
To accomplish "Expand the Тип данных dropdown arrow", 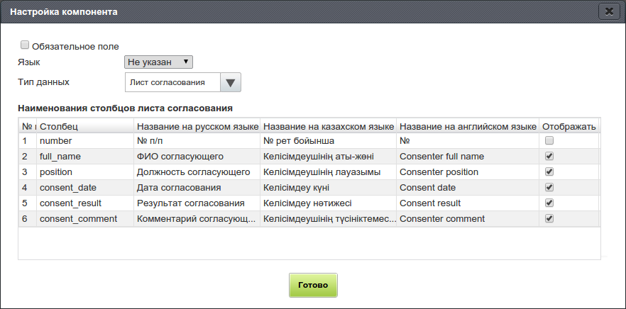I will point(231,82).
